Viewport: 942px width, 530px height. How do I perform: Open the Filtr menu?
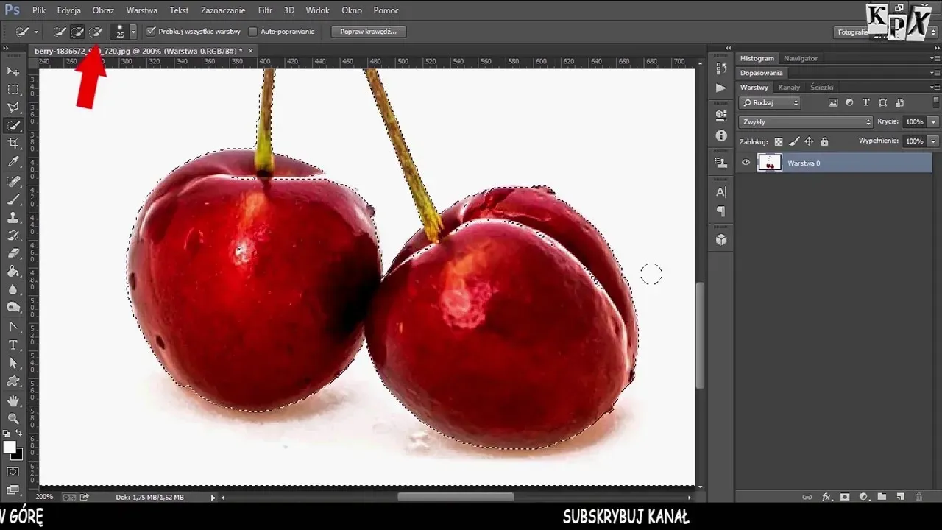tap(265, 10)
